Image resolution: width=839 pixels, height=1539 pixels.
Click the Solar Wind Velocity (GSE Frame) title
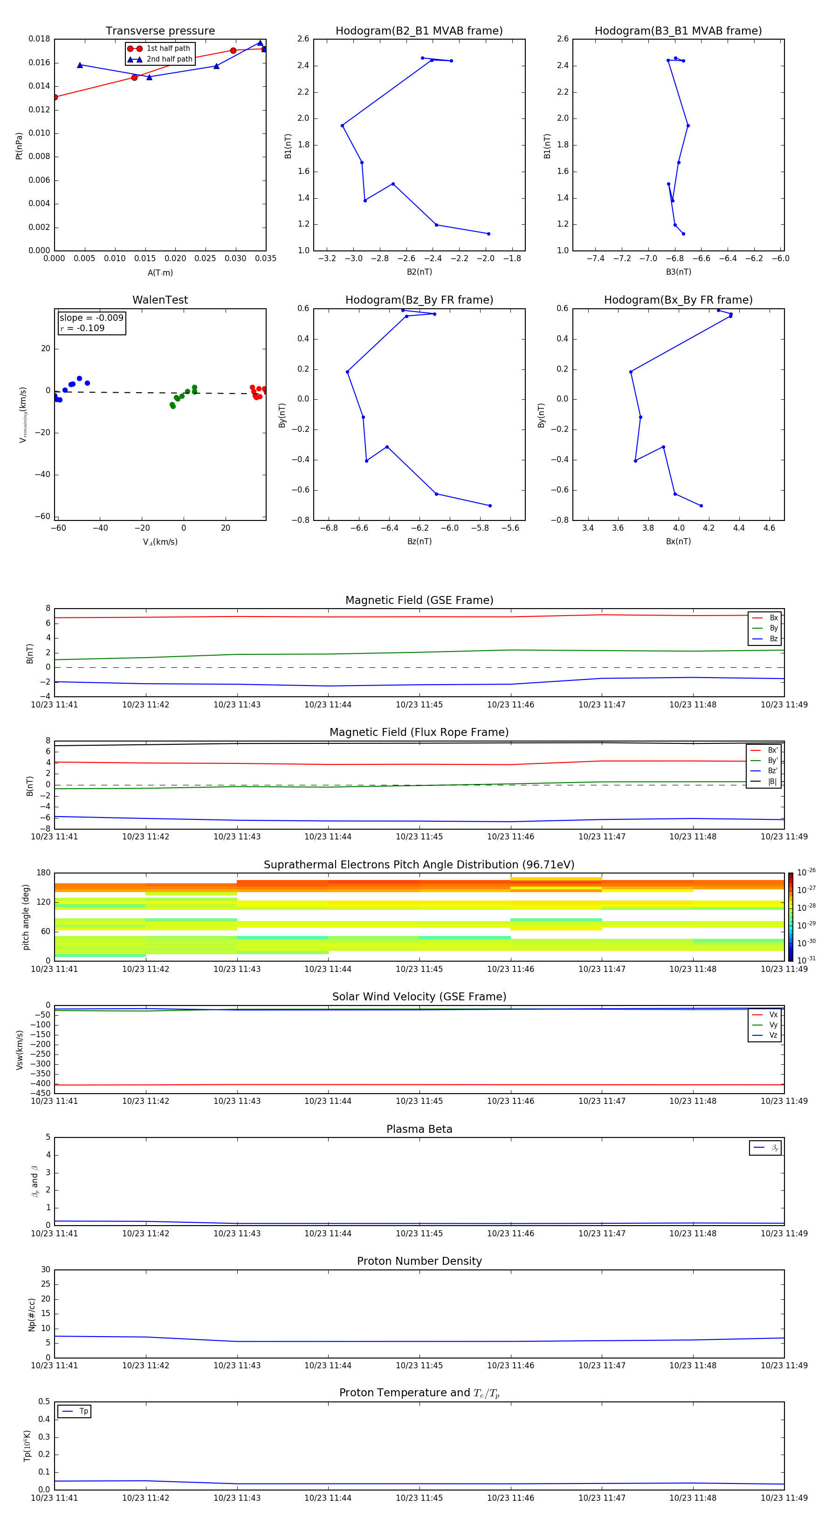(x=419, y=997)
